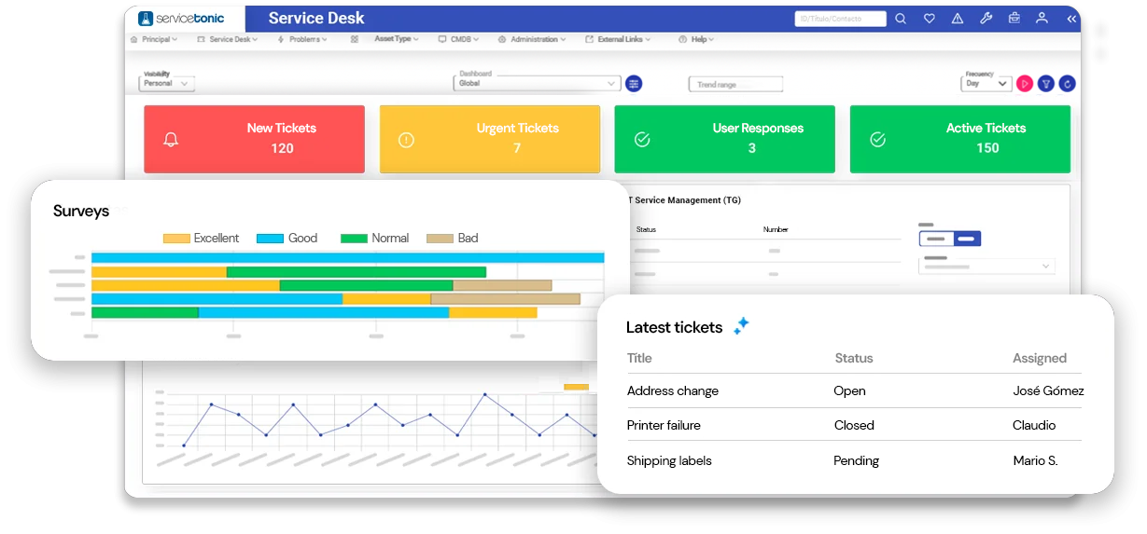This screenshot has height=534, width=1147.
Task: Collapse panel with double chevron icon
Action: [x=1070, y=19]
